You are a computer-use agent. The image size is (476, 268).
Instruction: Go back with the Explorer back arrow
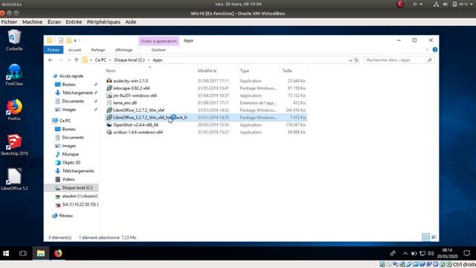[x=51, y=60]
